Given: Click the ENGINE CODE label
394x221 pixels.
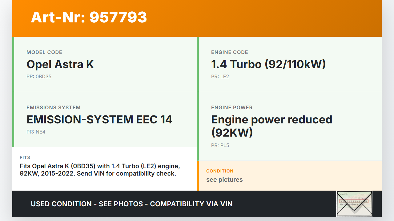Looking at the screenshot, I should (229, 52).
